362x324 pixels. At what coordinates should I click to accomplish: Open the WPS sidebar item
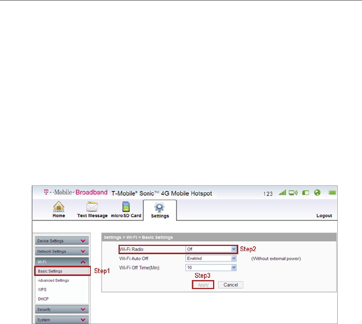42,289
